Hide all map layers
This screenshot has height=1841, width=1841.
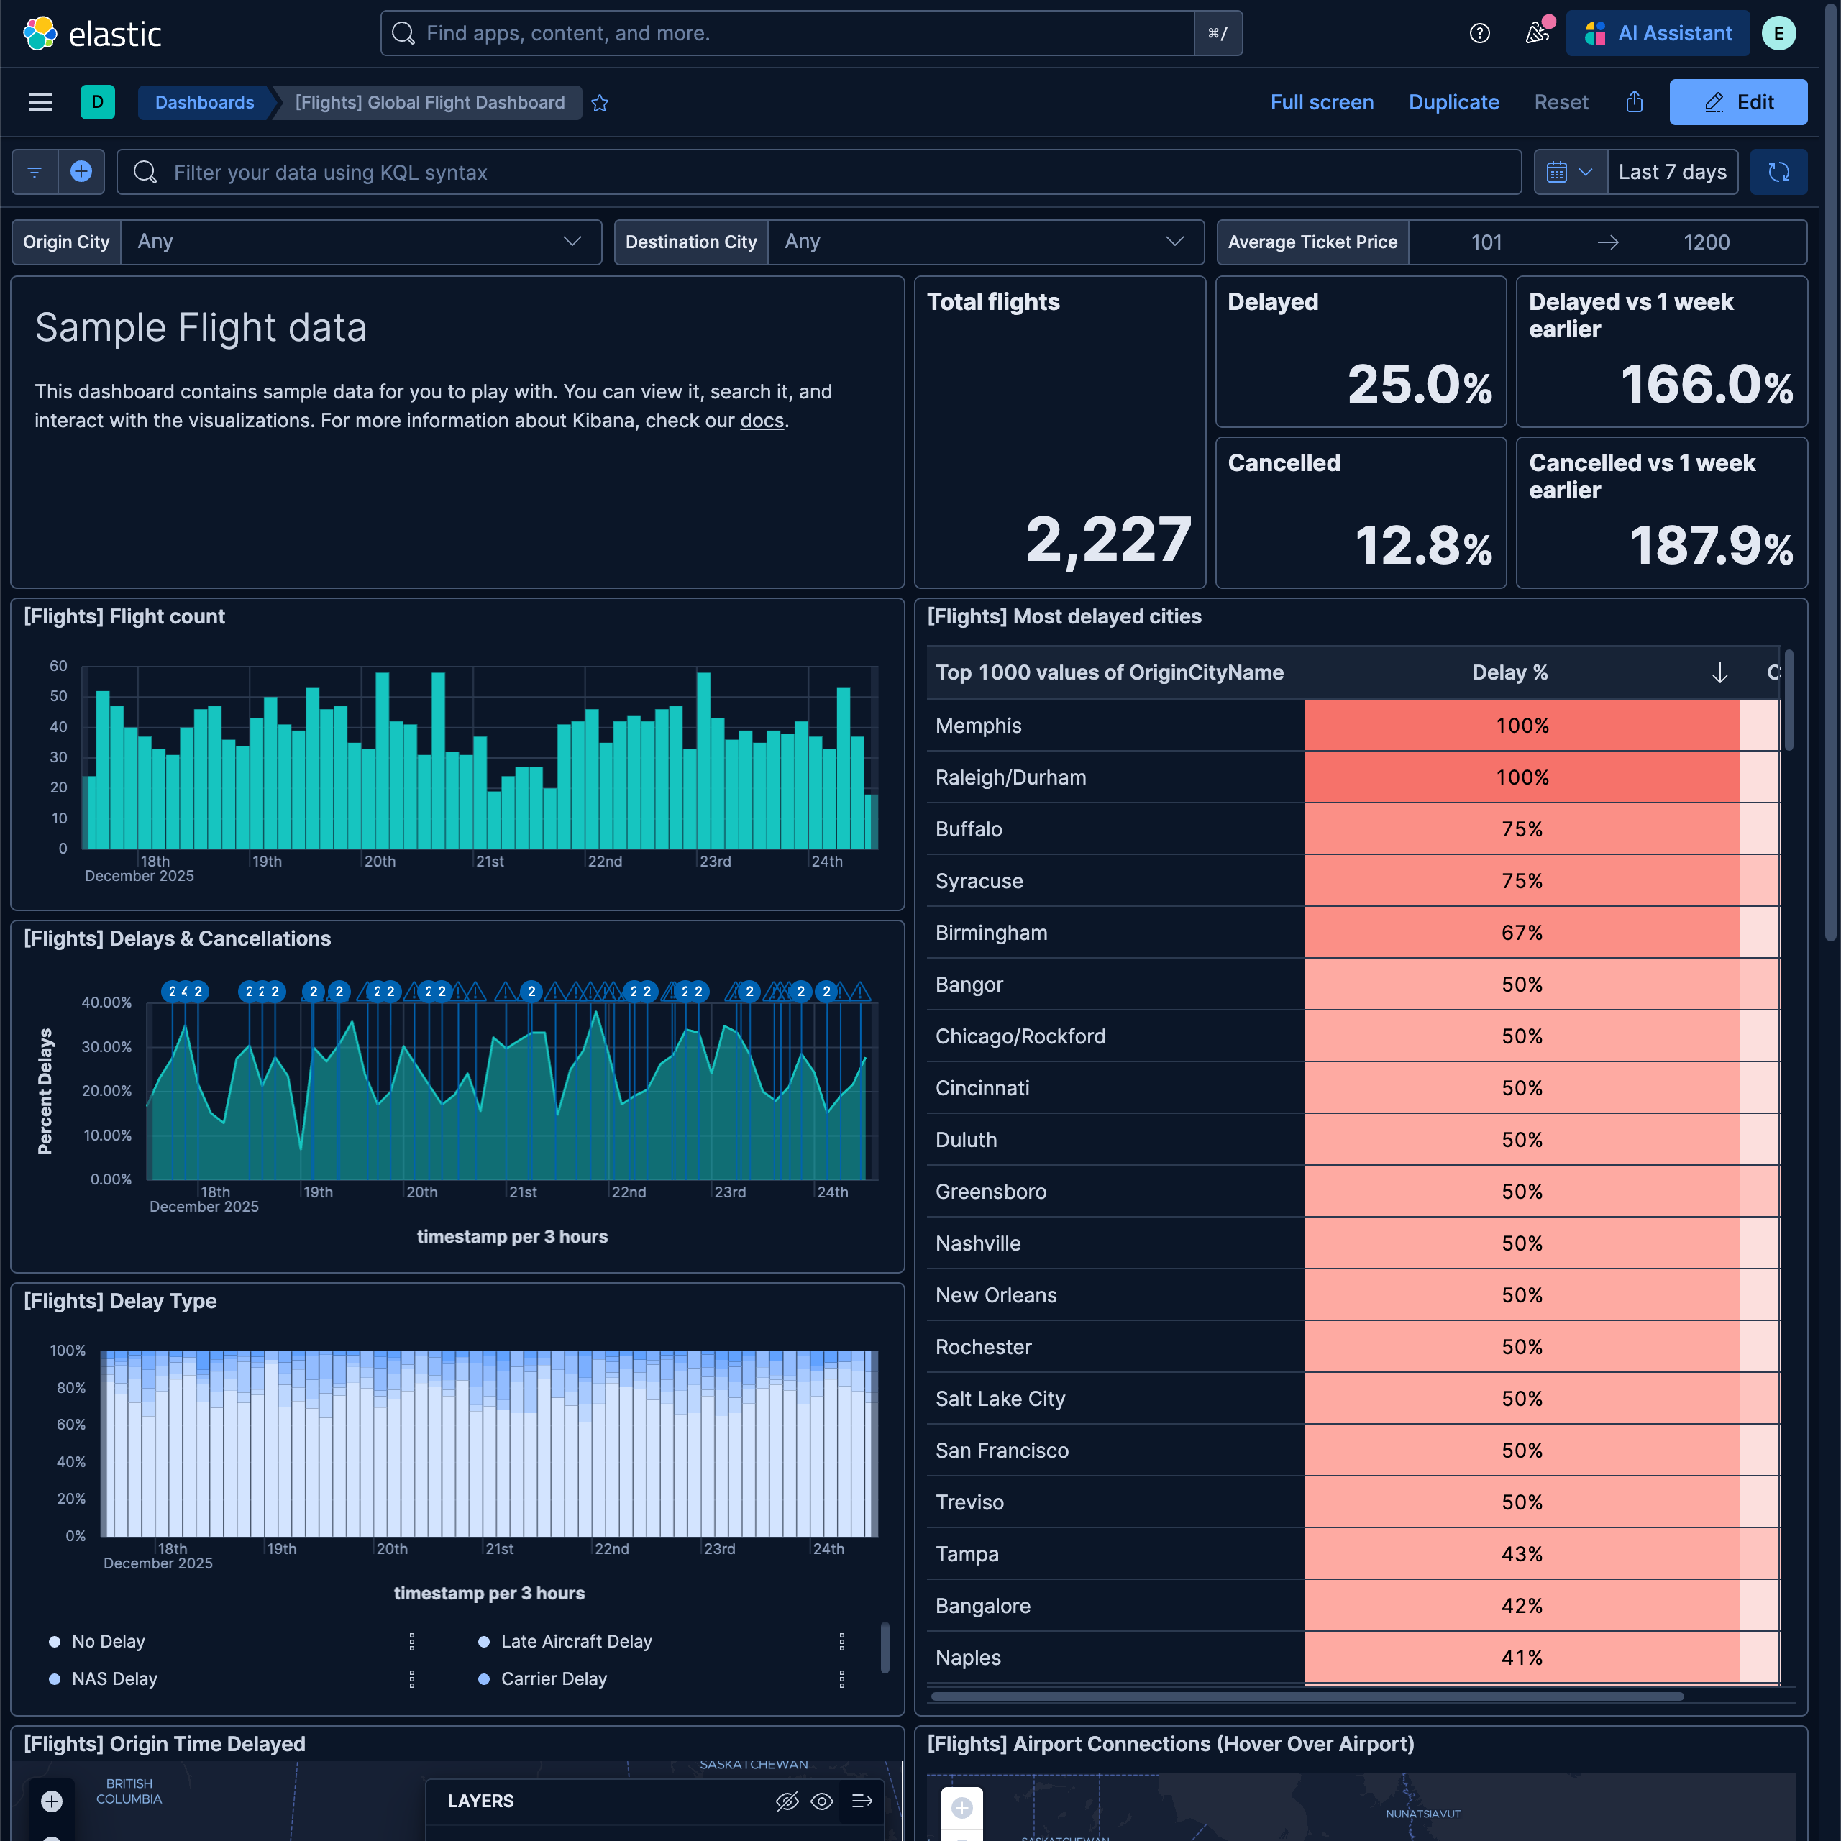(787, 1801)
